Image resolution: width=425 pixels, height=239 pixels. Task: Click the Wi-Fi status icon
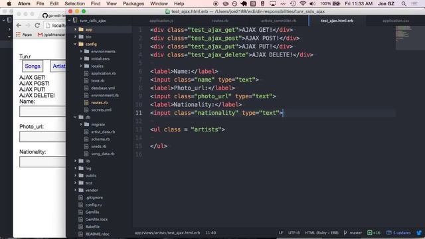[303, 3]
